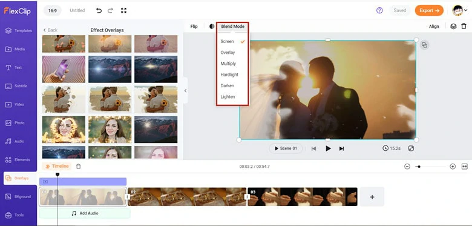Skip to next scene
Viewport: 472px width, 226px height.
341,148
